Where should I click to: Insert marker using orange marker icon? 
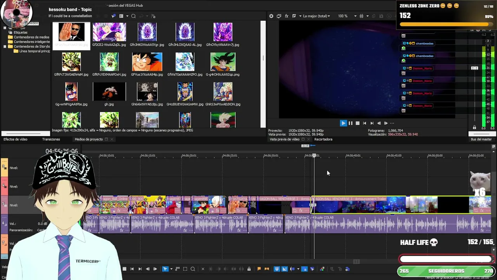click(259, 269)
